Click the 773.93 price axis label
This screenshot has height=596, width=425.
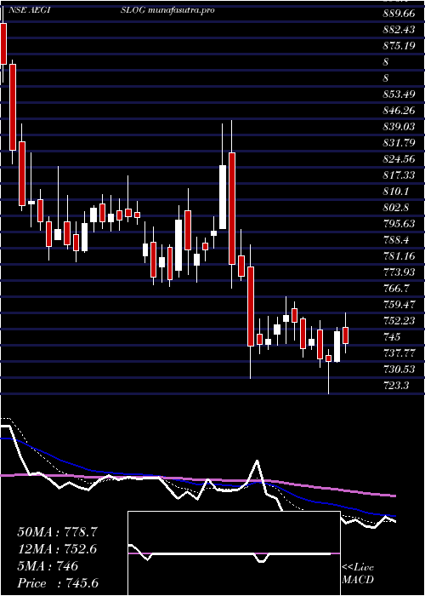pyautogui.click(x=399, y=272)
